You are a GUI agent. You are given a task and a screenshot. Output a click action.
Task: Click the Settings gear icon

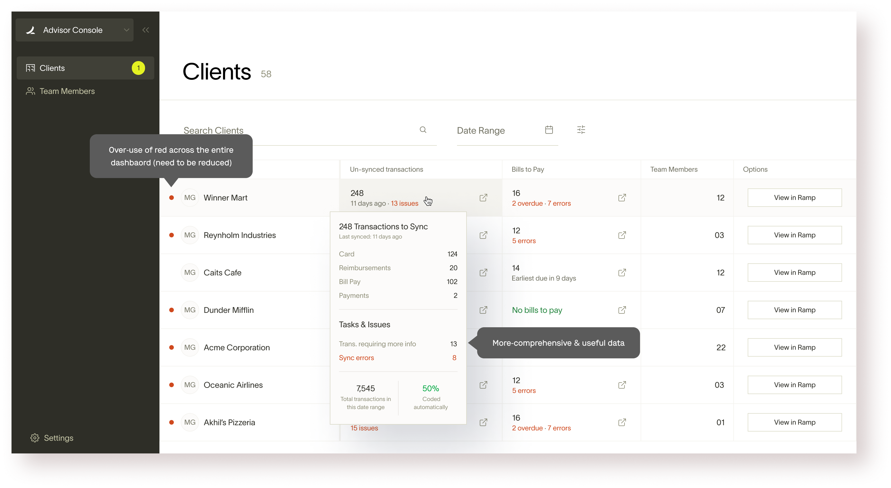(35, 438)
